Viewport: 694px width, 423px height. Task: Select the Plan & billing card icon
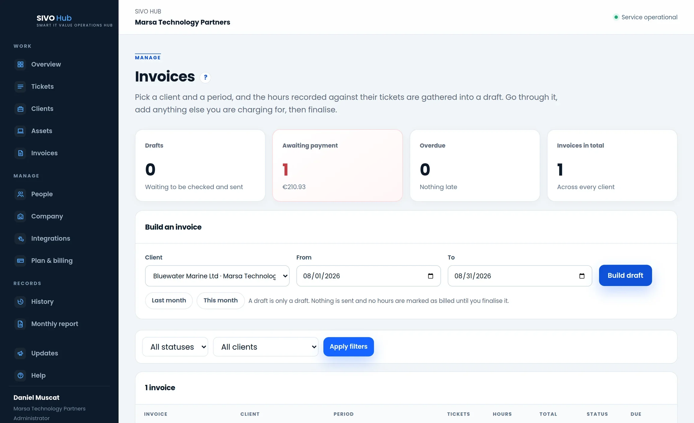click(20, 260)
